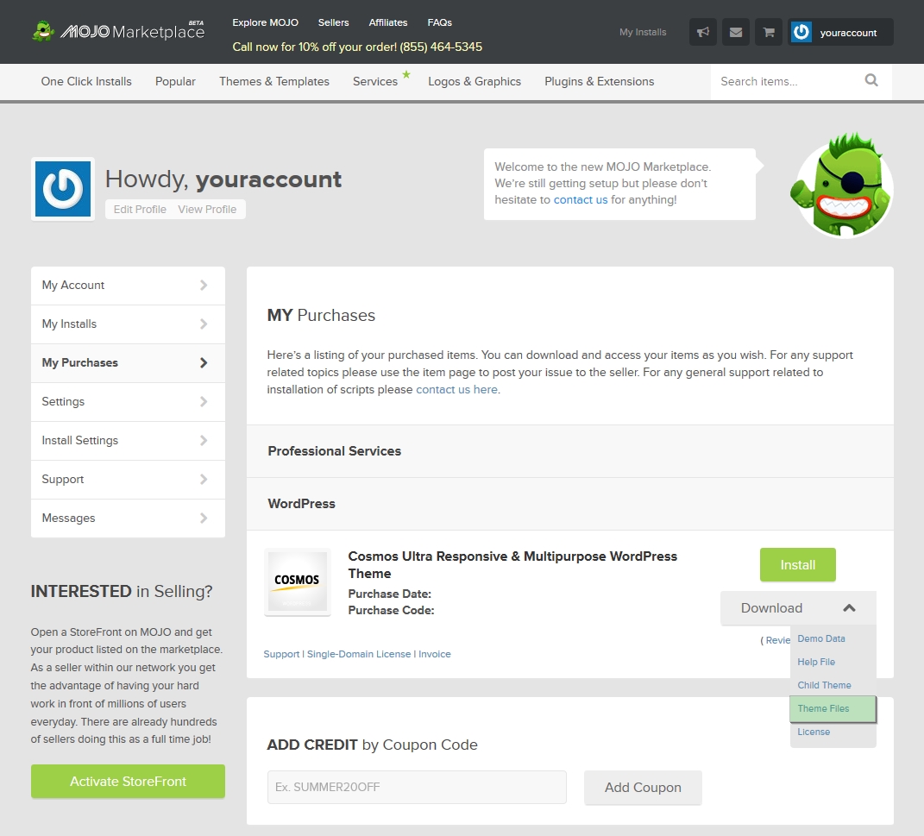The width and height of the screenshot is (924, 836).
Task: Select Help File download option
Action: tap(816, 663)
